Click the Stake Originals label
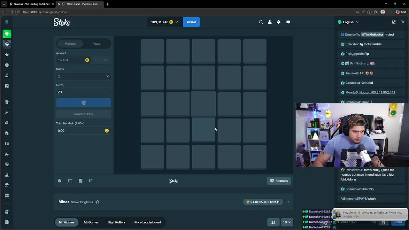Screen dimensions: 409x230 click(82, 202)
